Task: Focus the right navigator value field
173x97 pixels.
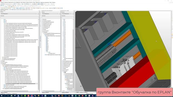Action: pyautogui.click(x=68, y=17)
